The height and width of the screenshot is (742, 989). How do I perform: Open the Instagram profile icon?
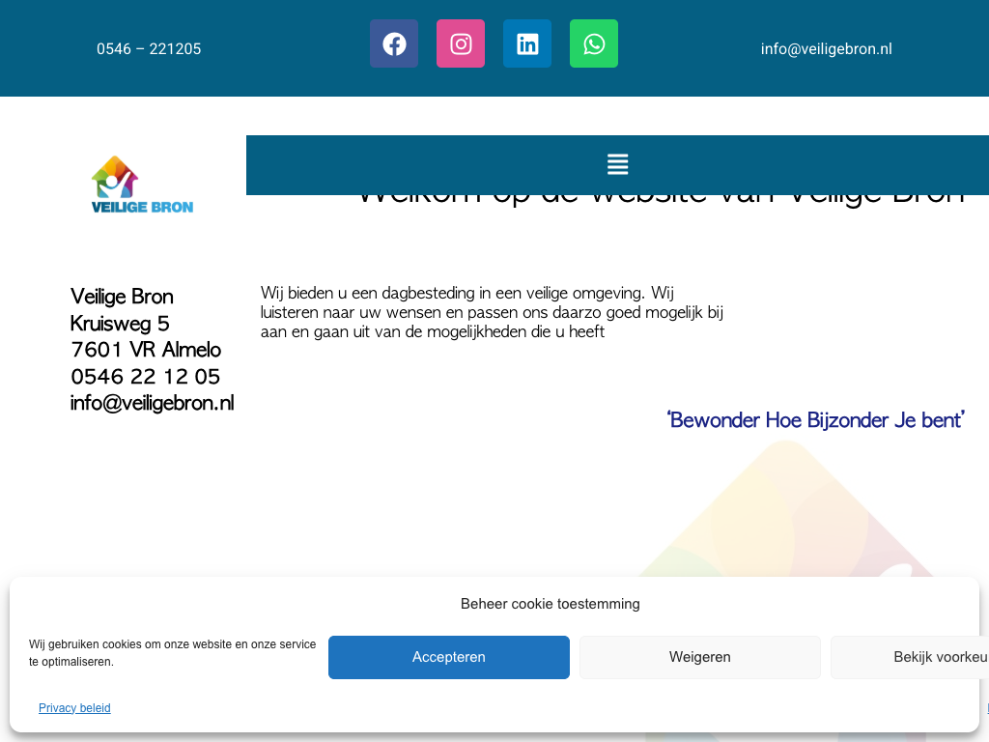point(461,43)
